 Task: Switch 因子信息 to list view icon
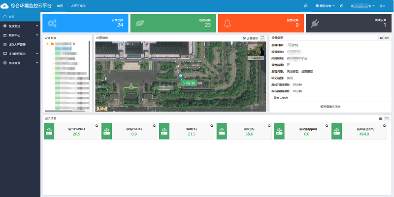coord(380,118)
